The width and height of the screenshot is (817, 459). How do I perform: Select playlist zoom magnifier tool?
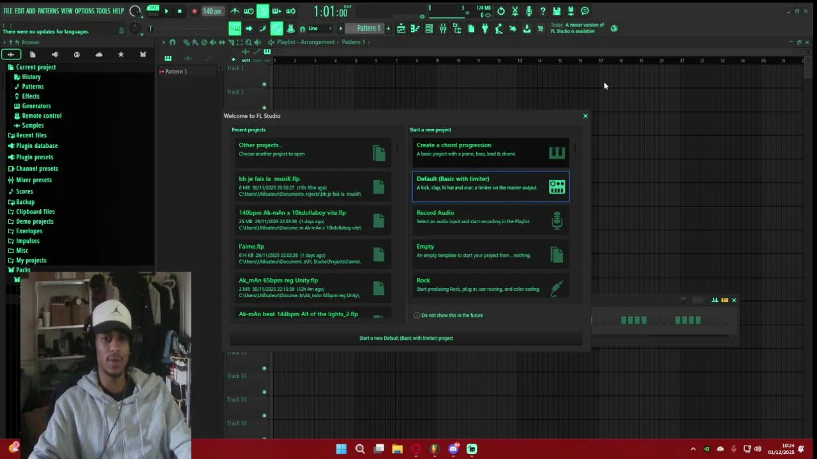point(248,42)
